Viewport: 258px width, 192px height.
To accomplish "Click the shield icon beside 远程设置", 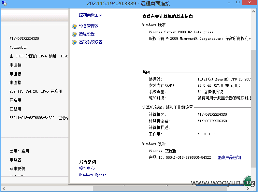I will [74, 34].
